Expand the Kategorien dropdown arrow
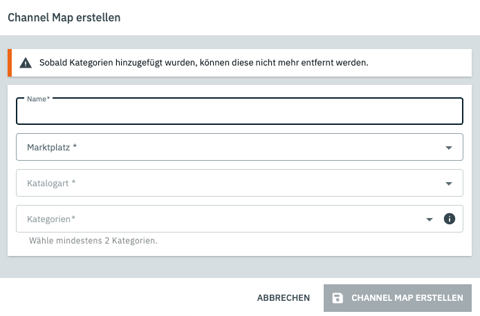The height and width of the screenshot is (316, 480). click(430, 219)
